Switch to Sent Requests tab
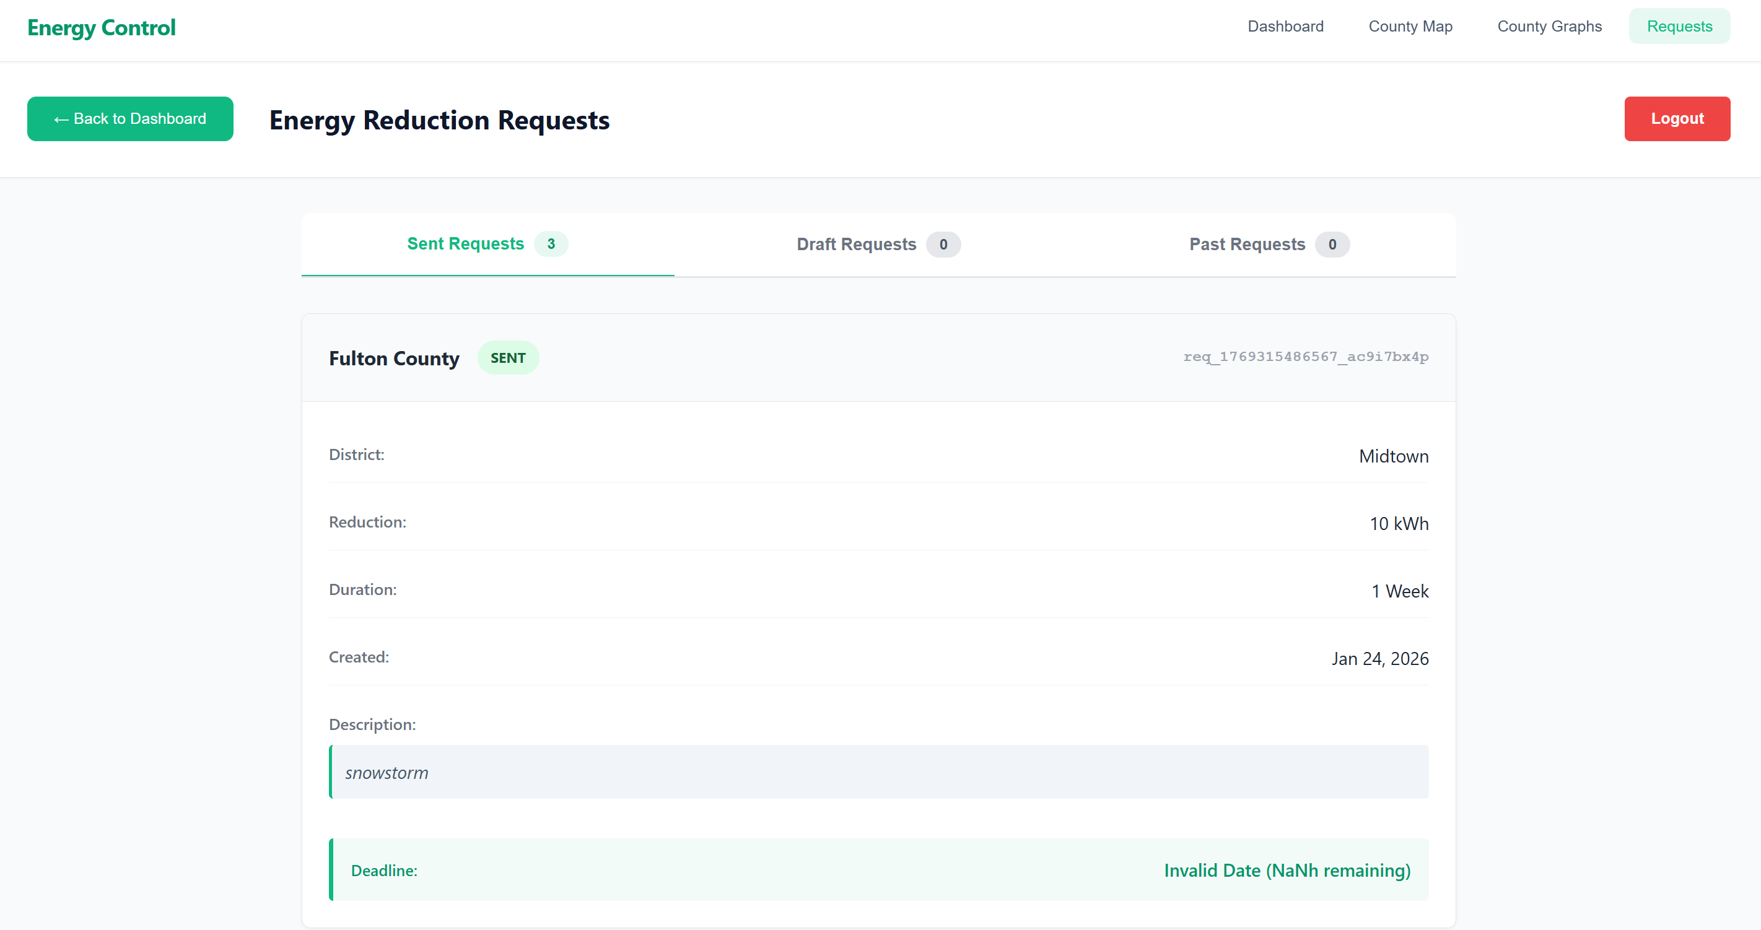Image resolution: width=1761 pixels, height=930 pixels. pyautogui.click(x=466, y=244)
